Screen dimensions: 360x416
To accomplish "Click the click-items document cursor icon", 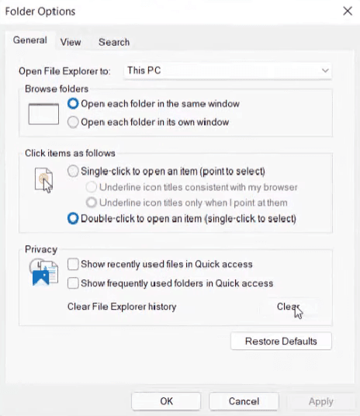I will click(43, 180).
